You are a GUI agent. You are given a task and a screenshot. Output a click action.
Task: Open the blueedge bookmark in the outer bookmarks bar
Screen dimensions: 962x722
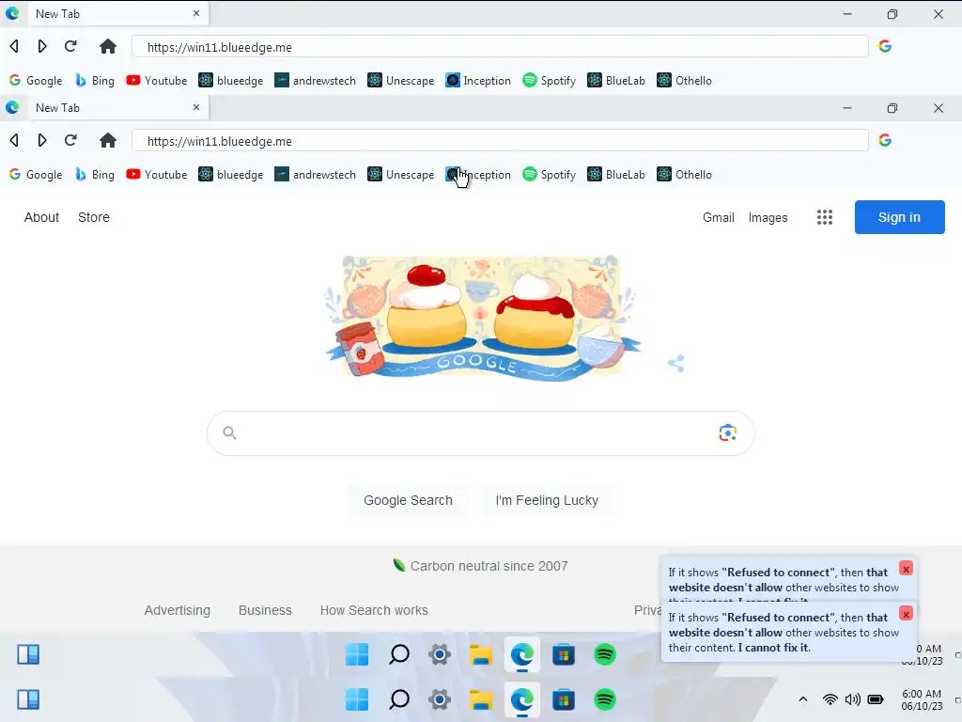coord(231,81)
